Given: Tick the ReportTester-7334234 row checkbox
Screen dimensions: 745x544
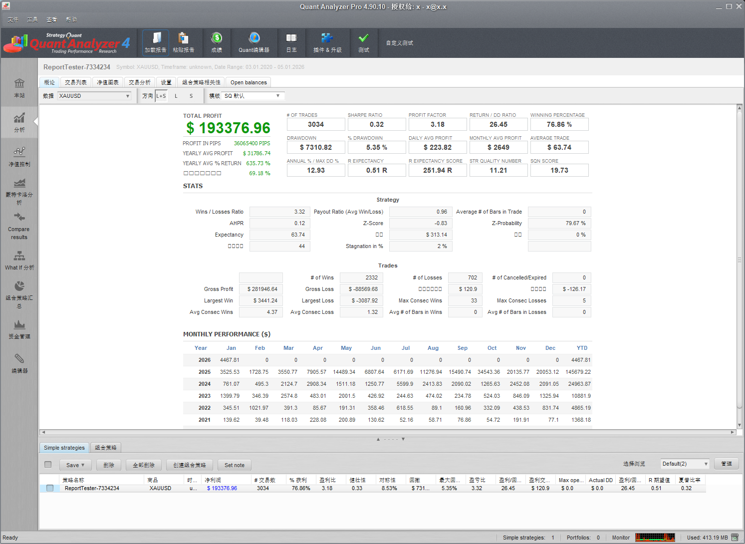Looking at the screenshot, I should tap(50, 488).
